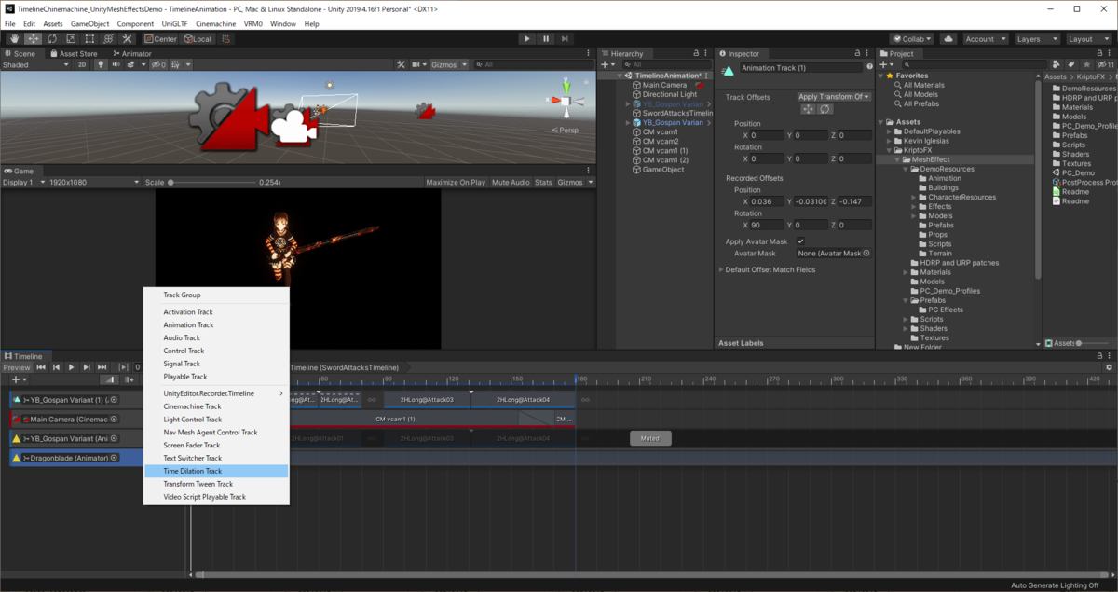The height and width of the screenshot is (592, 1118).
Task: Click Maximize On Play button
Action: coord(456,182)
